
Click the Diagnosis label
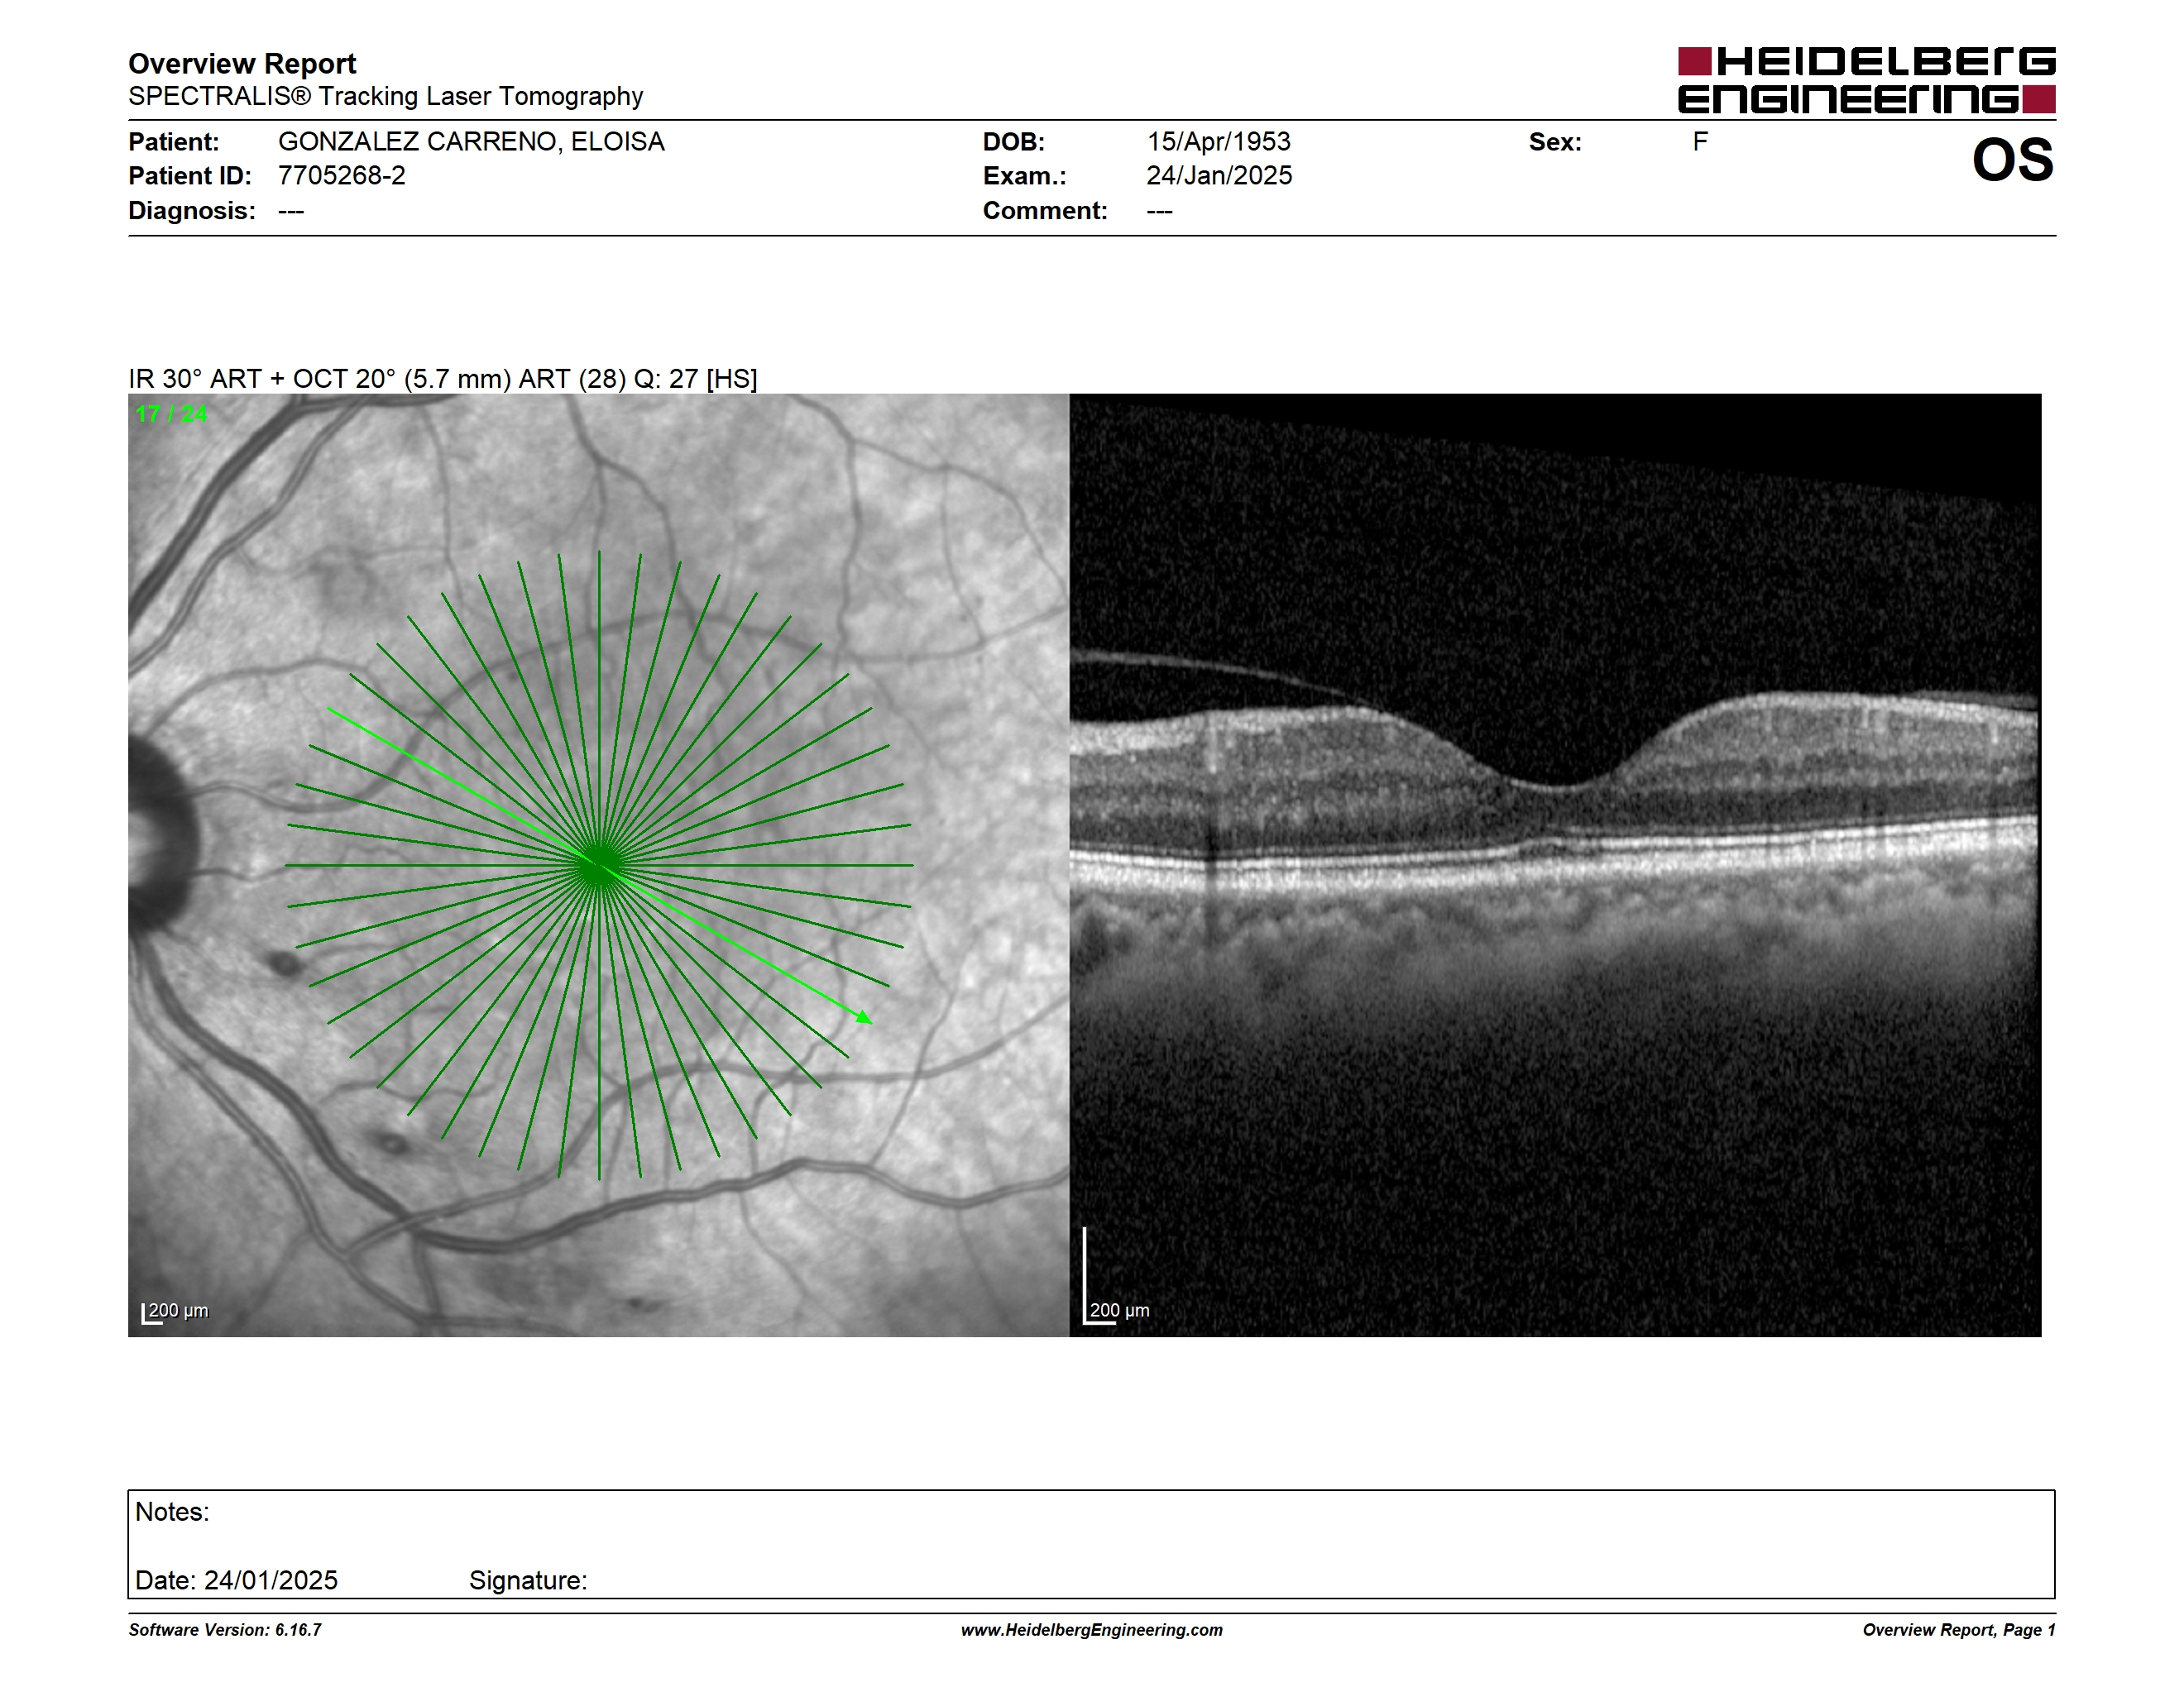tap(191, 211)
